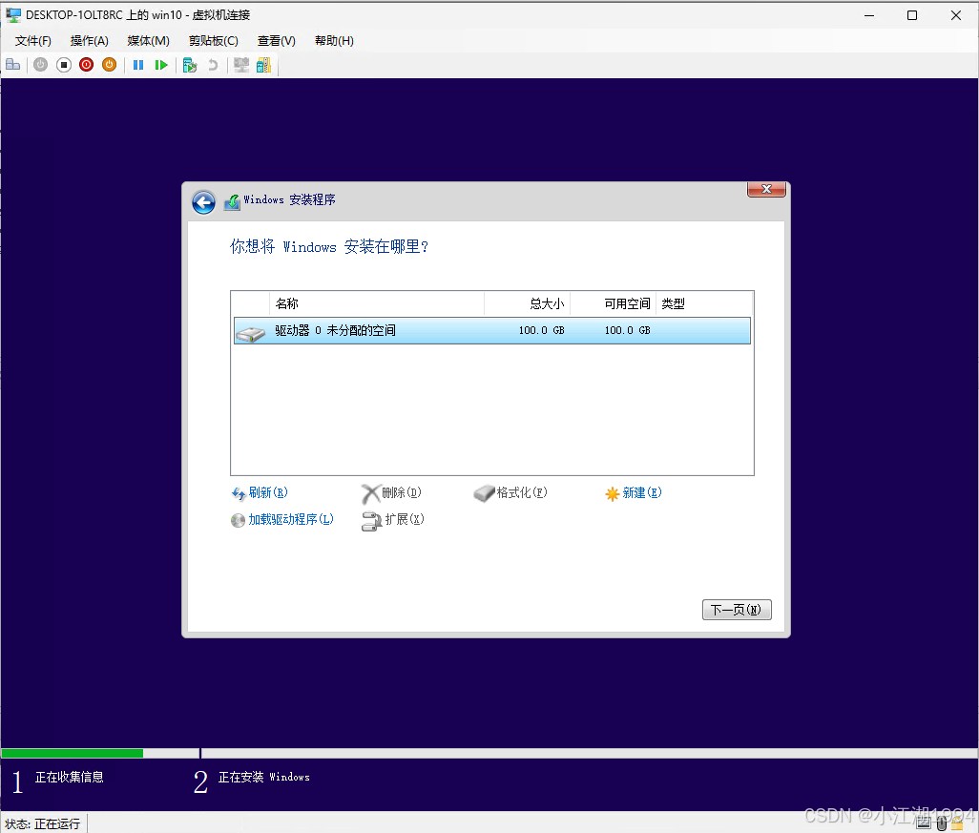The image size is (979, 833).
Task: Click the 扩展 partition icon
Action: (x=371, y=521)
